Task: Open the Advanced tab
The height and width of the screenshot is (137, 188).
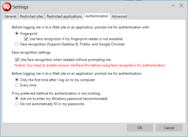Action: click(x=120, y=16)
